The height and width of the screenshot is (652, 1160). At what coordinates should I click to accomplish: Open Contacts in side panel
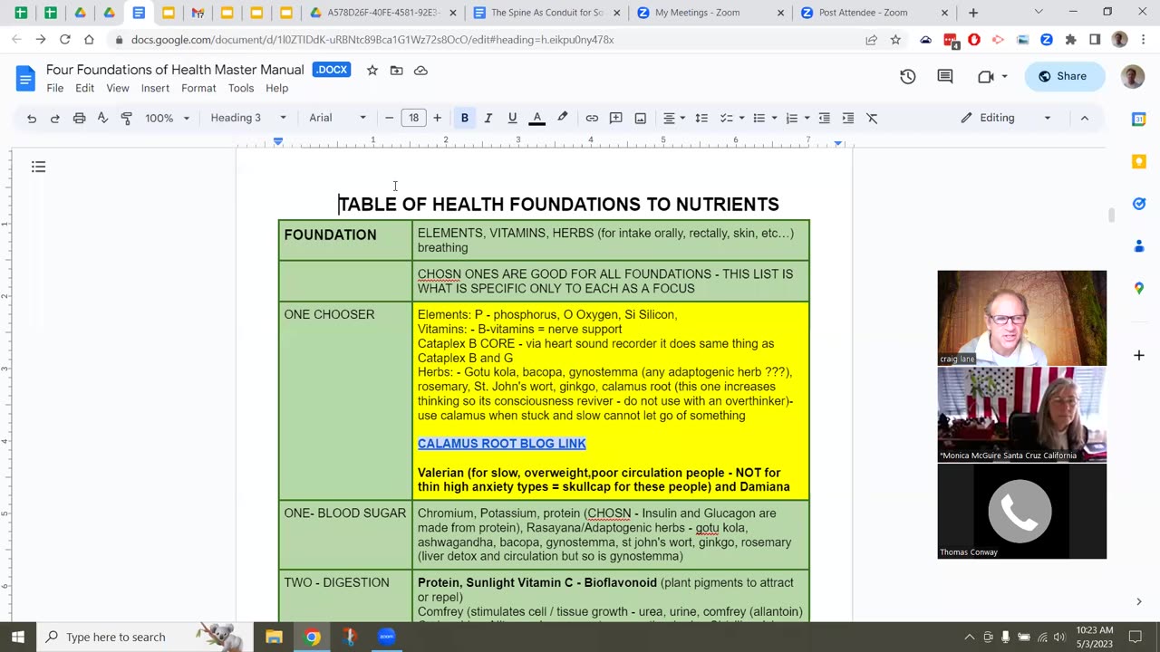(x=1139, y=245)
